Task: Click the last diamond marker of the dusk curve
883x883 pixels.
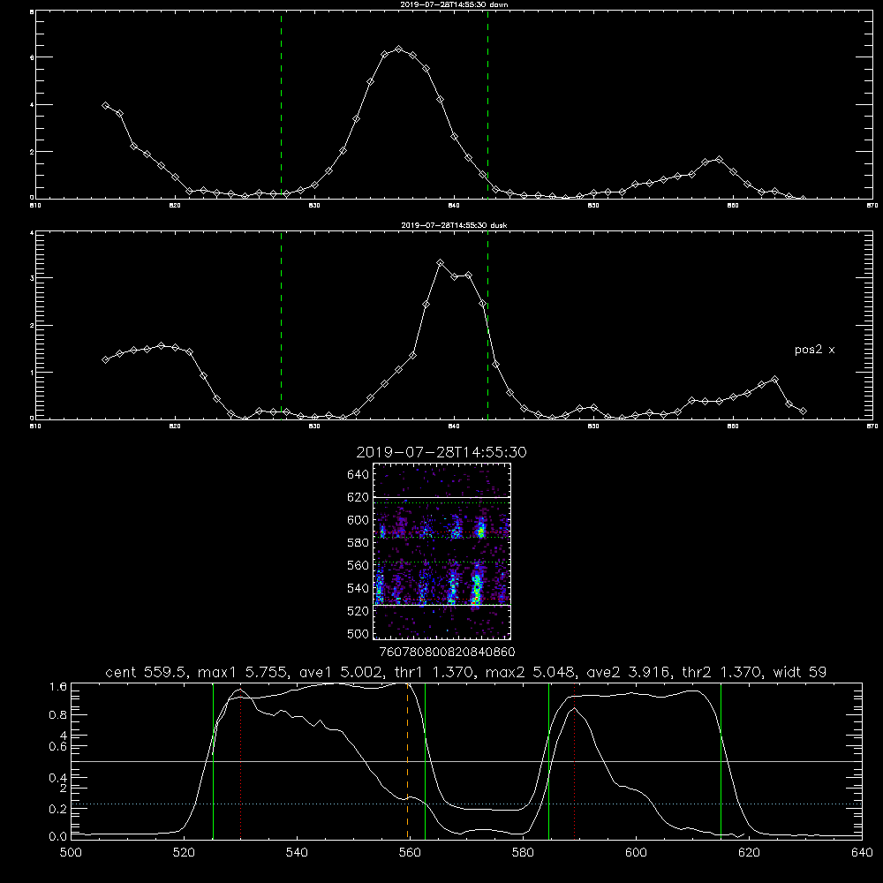Action: click(803, 411)
